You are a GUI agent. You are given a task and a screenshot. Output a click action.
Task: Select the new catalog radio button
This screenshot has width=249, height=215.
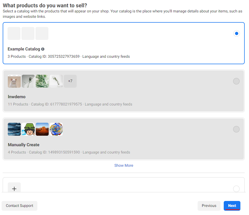click(236, 189)
